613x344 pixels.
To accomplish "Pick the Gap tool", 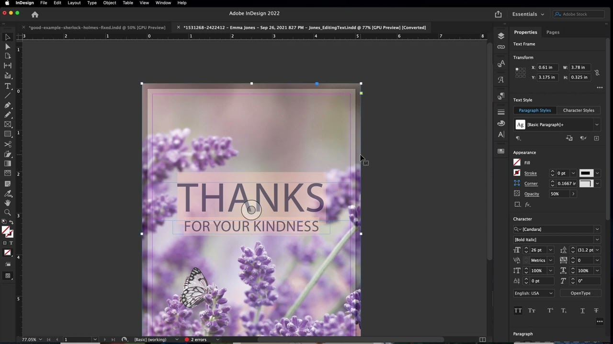I will click(x=8, y=65).
